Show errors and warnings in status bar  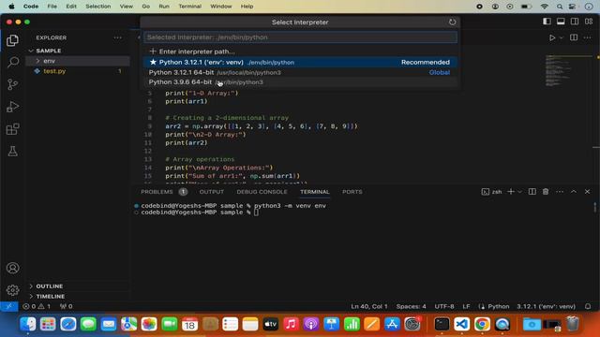coord(37,306)
